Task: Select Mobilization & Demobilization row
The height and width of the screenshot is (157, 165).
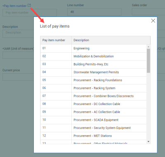Action: [93, 56]
